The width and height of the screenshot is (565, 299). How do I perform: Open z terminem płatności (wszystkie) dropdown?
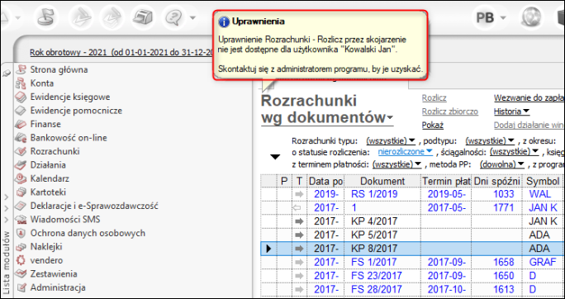(396, 164)
